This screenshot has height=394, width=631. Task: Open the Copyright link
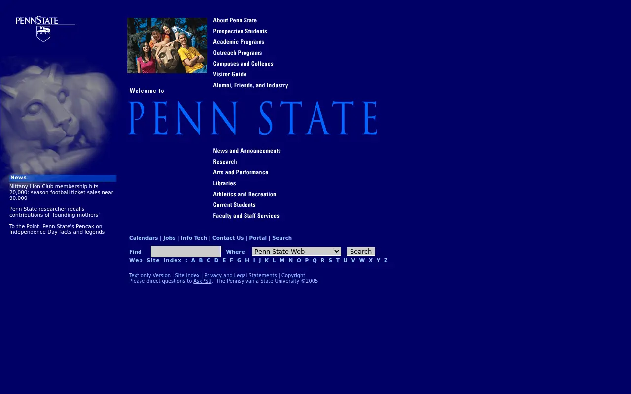[x=293, y=275]
